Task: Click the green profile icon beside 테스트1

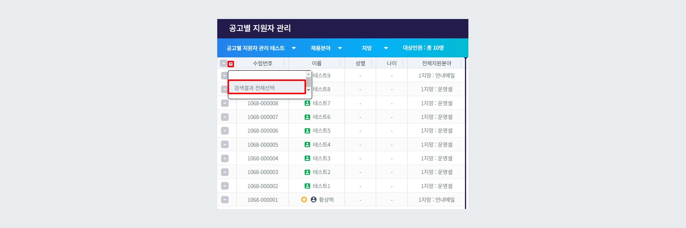Action: point(307,186)
